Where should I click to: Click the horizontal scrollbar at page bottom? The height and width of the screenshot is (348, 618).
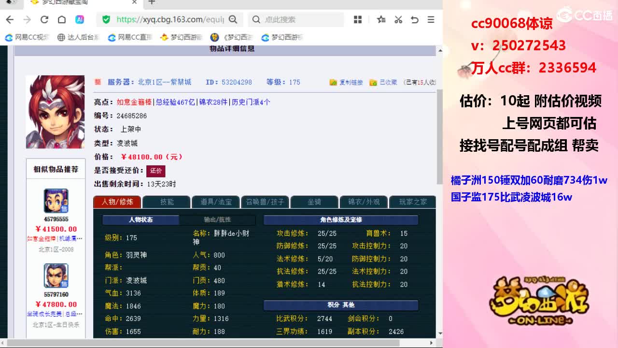coord(203,343)
